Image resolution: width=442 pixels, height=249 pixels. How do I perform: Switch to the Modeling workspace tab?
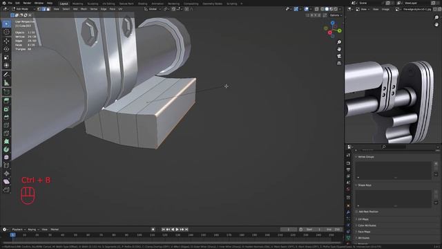(x=77, y=3)
